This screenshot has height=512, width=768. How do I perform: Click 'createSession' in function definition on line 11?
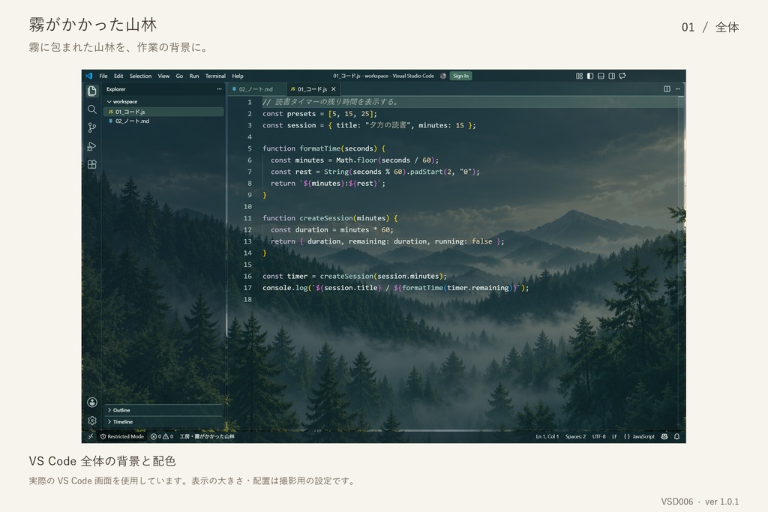coord(326,218)
